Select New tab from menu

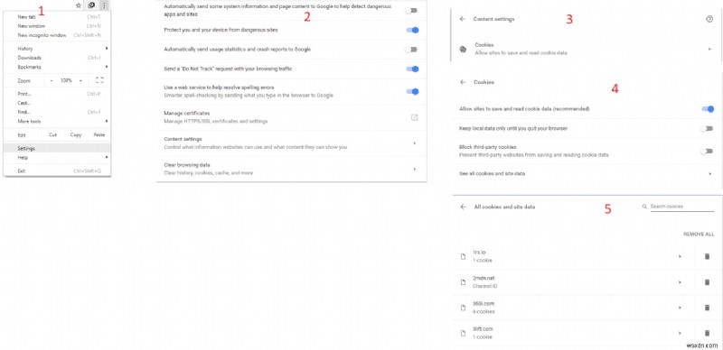point(57,16)
